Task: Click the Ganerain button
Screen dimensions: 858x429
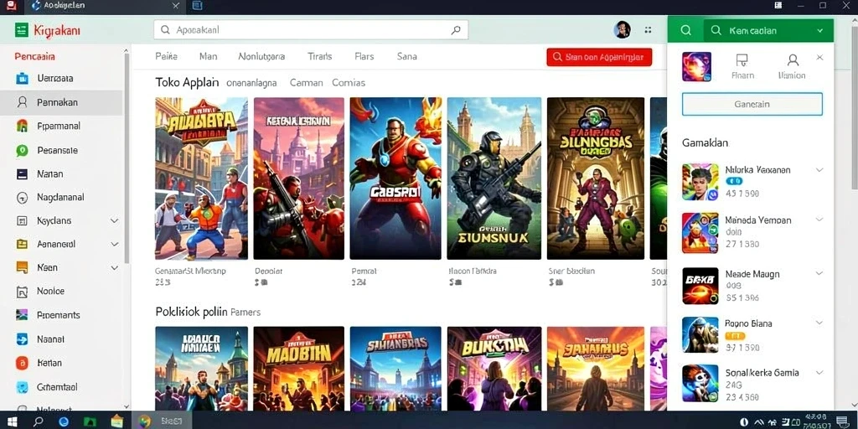Action: 752,104
